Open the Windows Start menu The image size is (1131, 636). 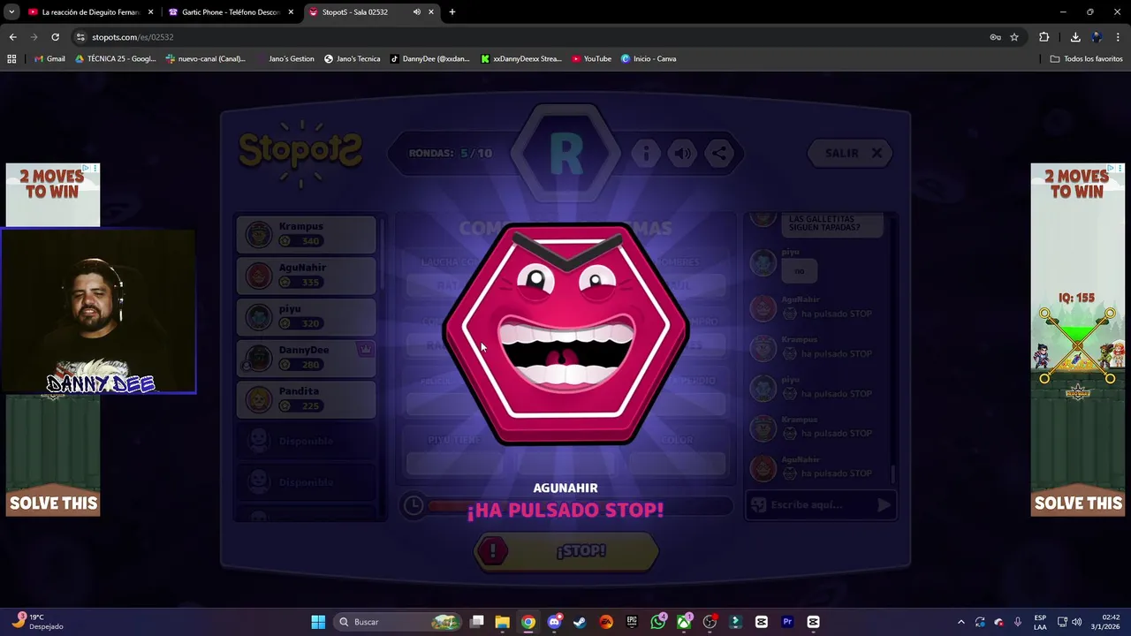[318, 622]
